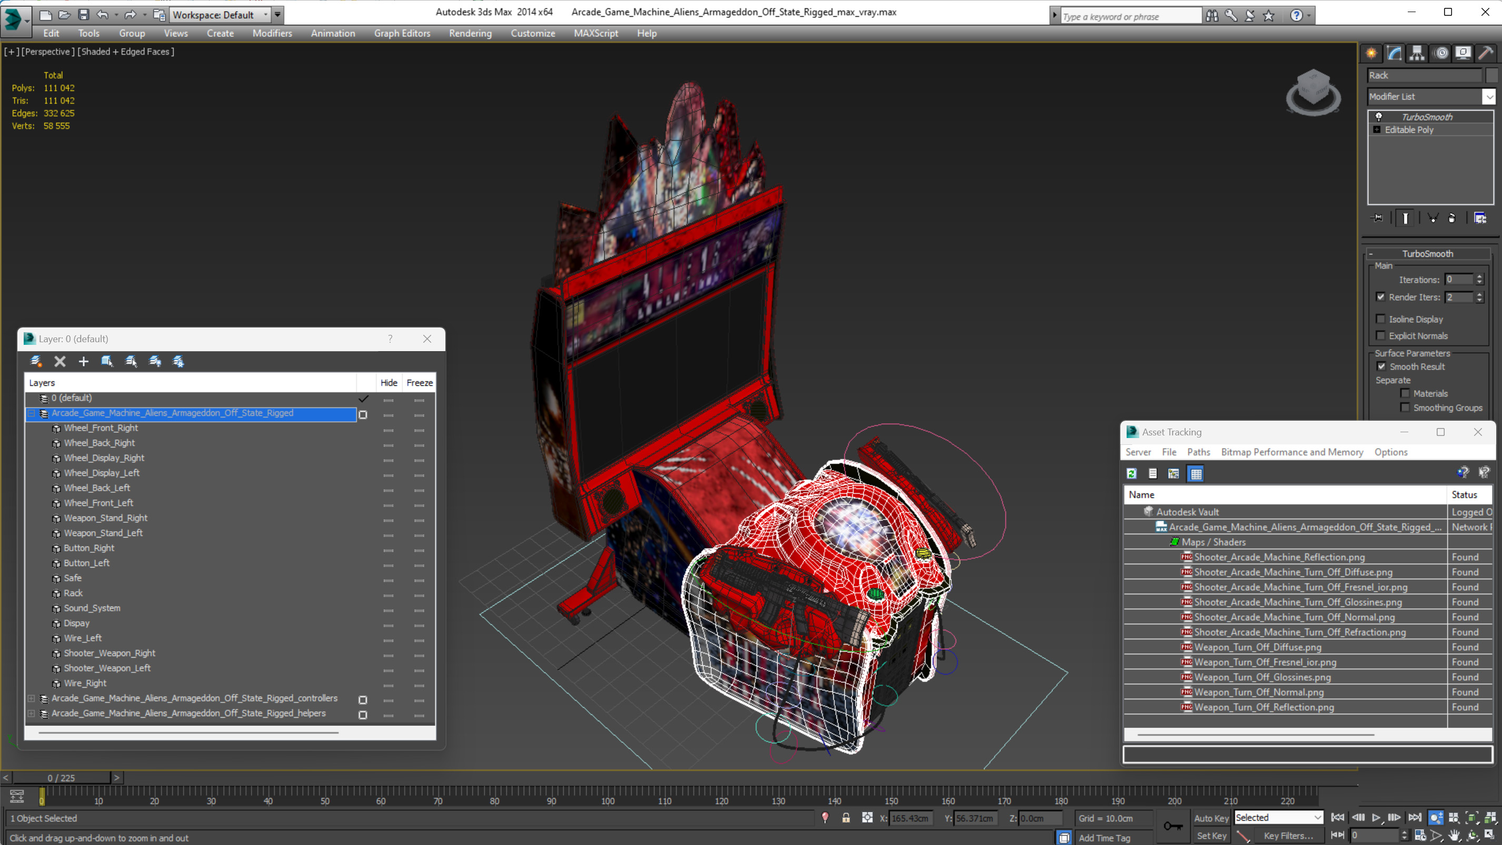Click Select Highlighted Objects layer icon

click(x=107, y=362)
